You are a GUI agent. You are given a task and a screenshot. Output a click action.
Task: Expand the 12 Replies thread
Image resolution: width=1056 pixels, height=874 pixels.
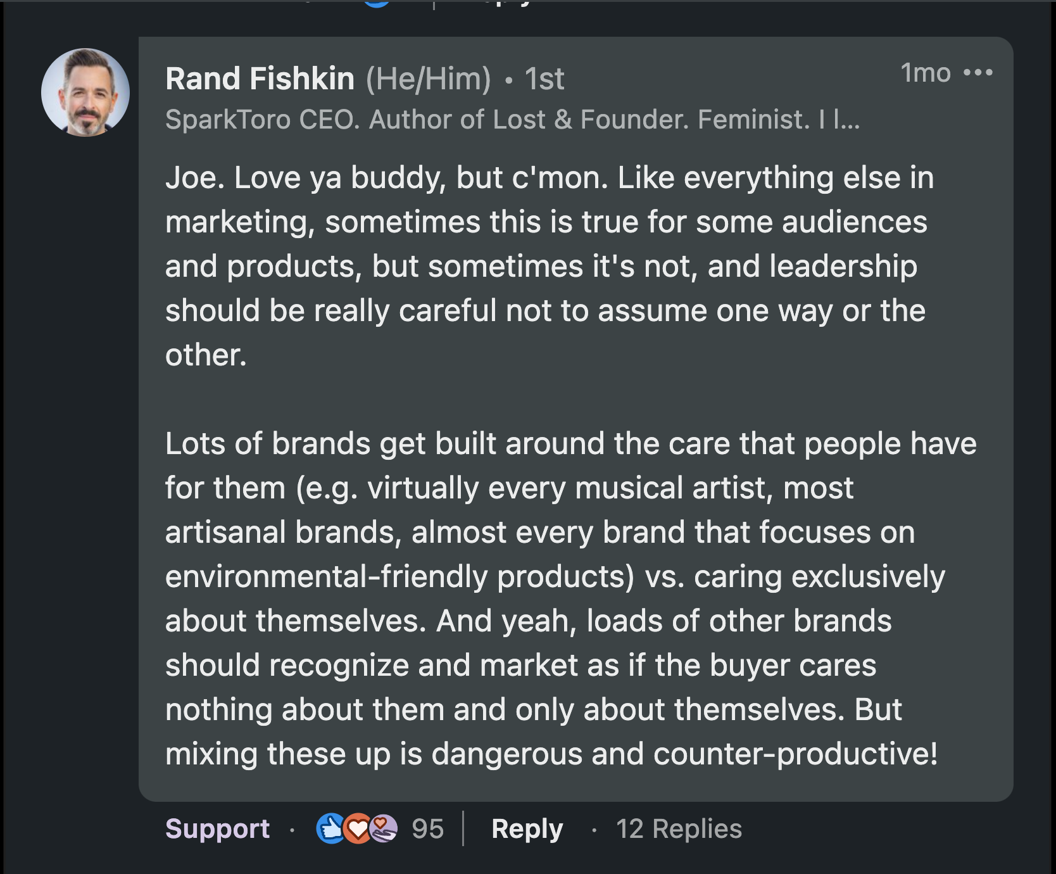coord(679,828)
